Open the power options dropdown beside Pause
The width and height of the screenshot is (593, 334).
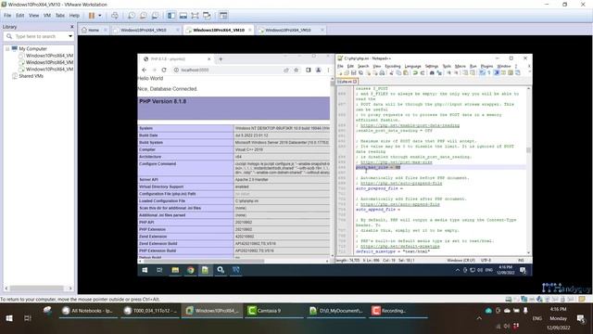(x=100, y=16)
